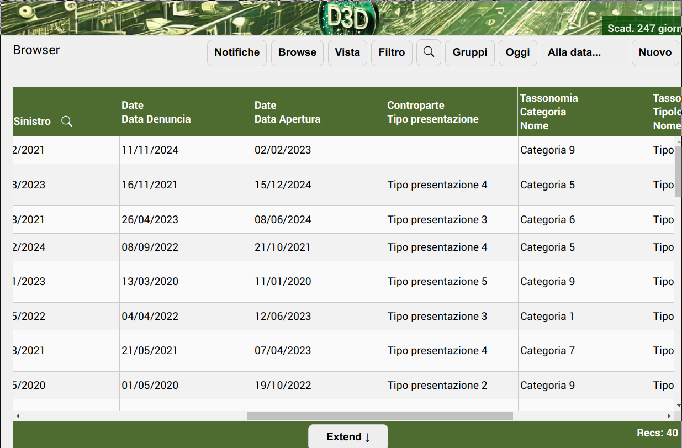Open the Notifiche panel
The width and height of the screenshot is (682, 448).
(237, 52)
